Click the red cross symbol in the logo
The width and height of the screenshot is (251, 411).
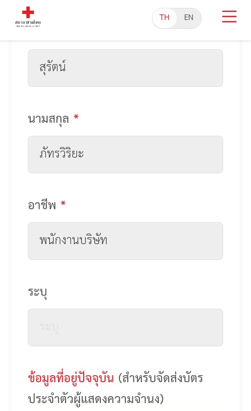28,12
